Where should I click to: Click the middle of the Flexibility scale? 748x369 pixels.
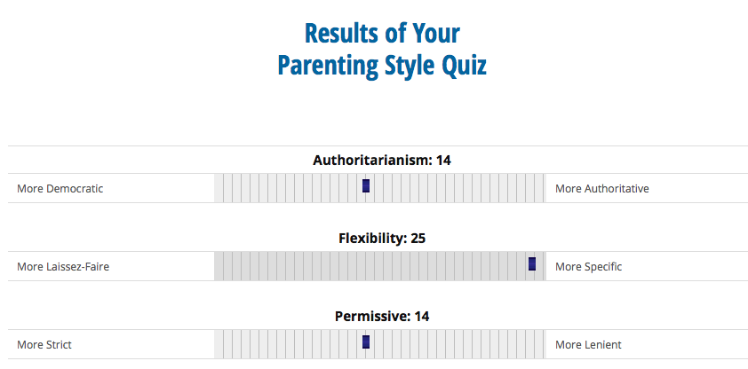pyautogui.click(x=379, y=266)
